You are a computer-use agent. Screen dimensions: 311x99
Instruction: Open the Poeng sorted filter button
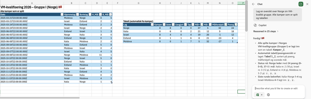[x=236, y=24]
